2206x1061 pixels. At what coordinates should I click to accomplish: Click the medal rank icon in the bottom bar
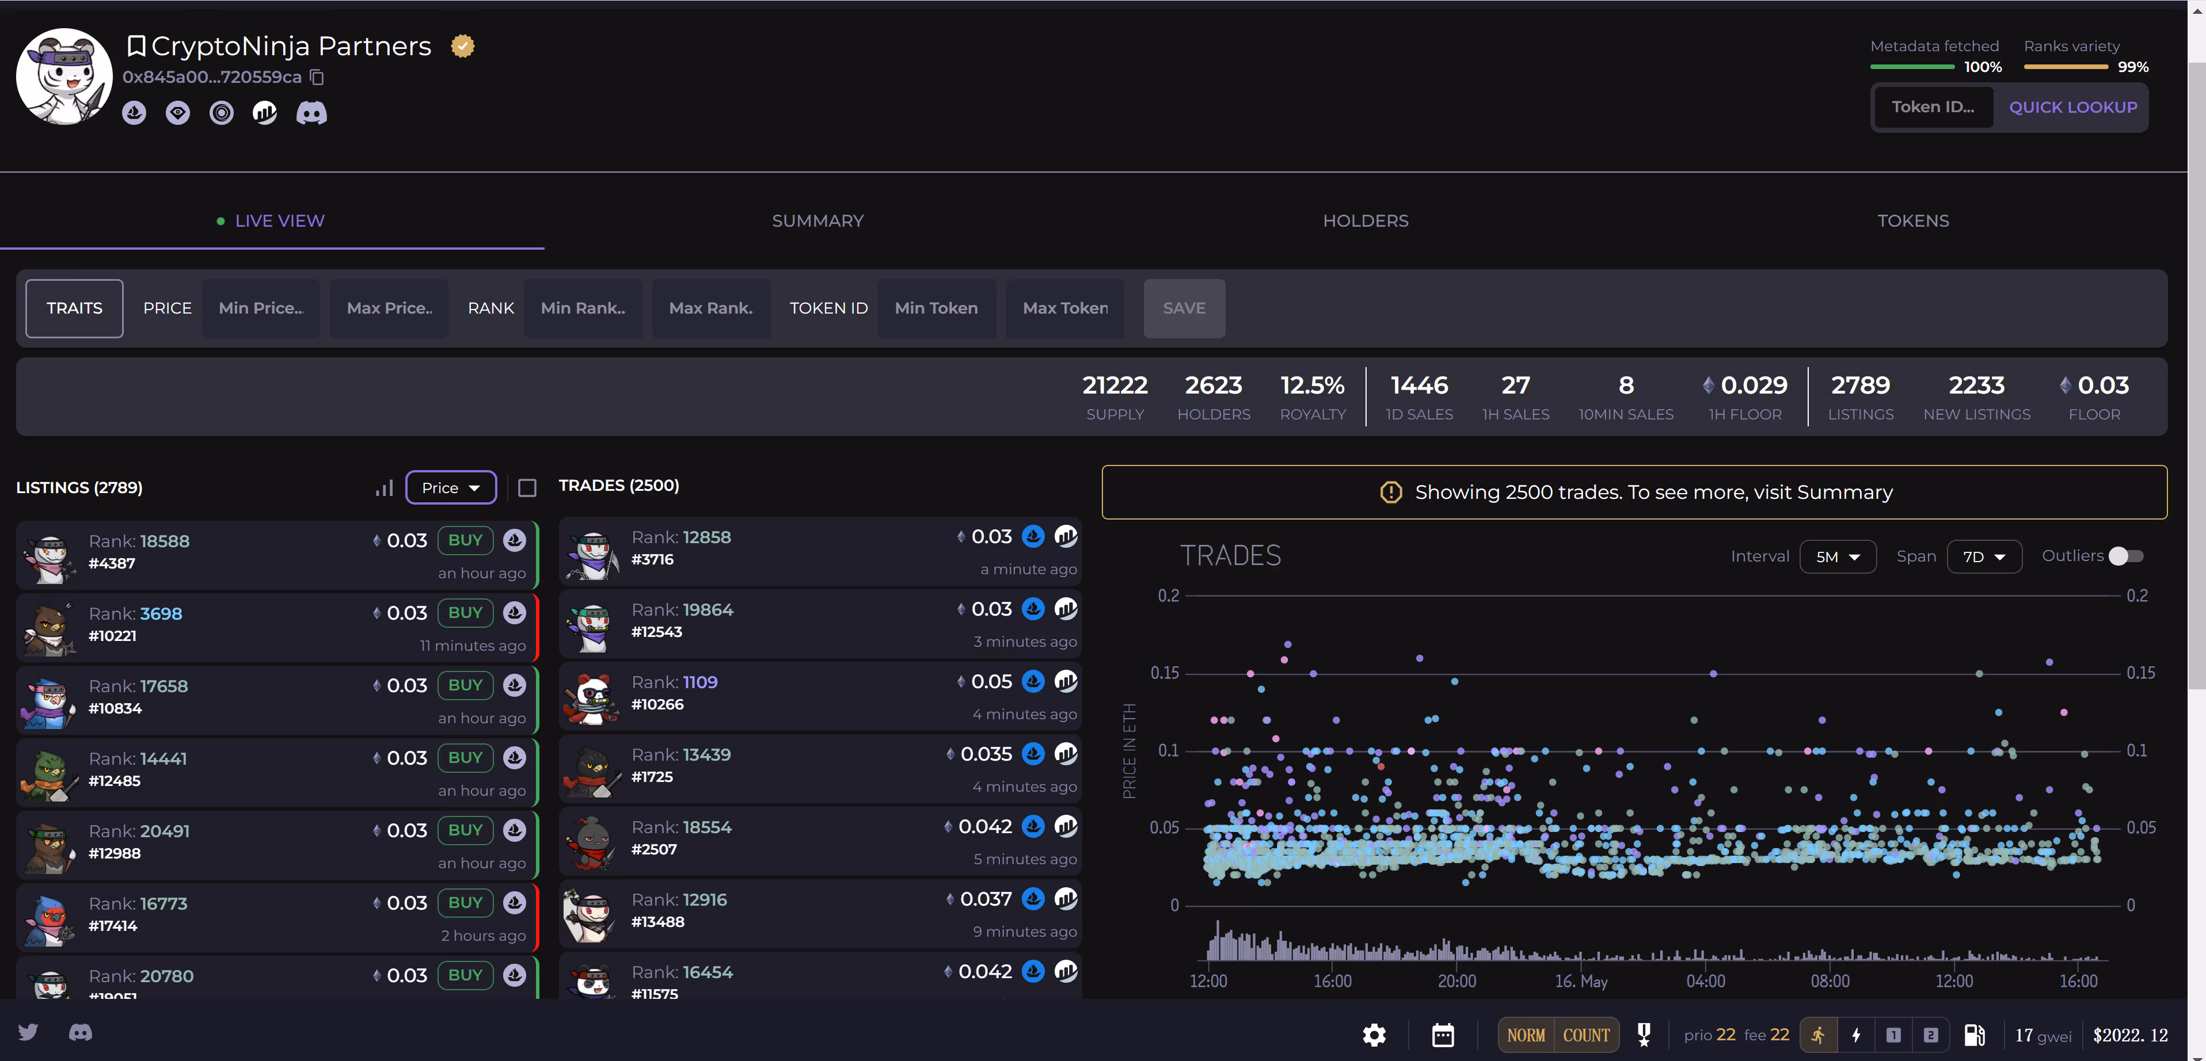coord(1644,1035)
